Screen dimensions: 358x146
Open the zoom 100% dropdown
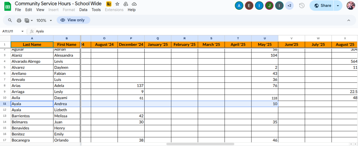(44, 20)
